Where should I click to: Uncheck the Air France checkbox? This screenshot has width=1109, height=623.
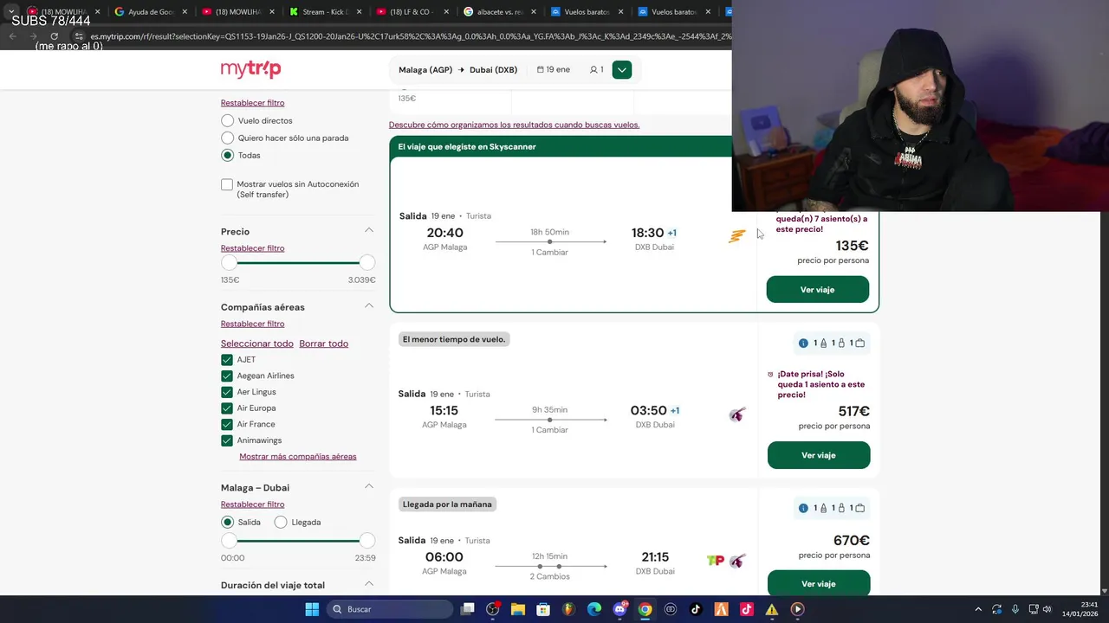pos(227,425)
